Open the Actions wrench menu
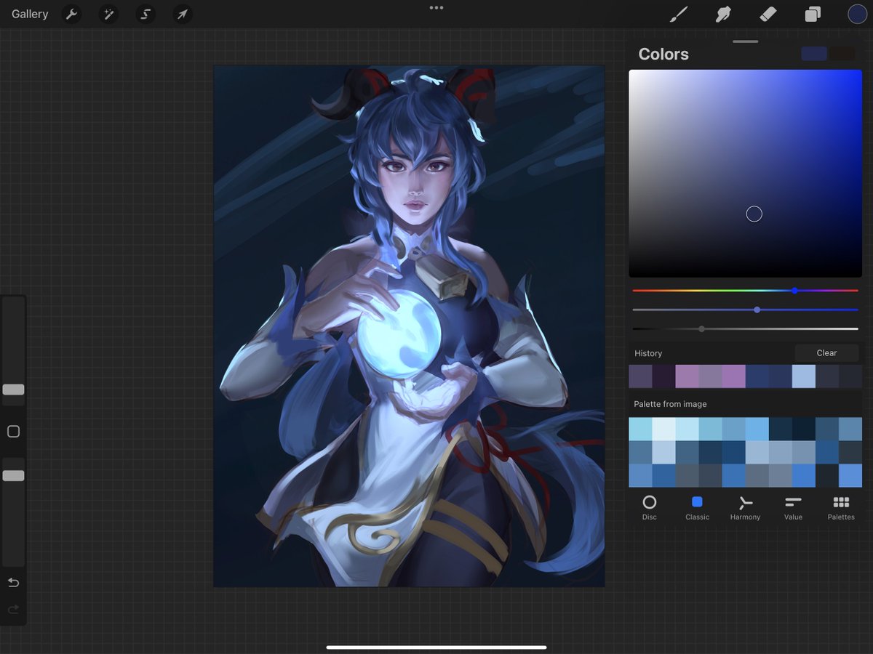The image size is (873, 654). point(71,14)
